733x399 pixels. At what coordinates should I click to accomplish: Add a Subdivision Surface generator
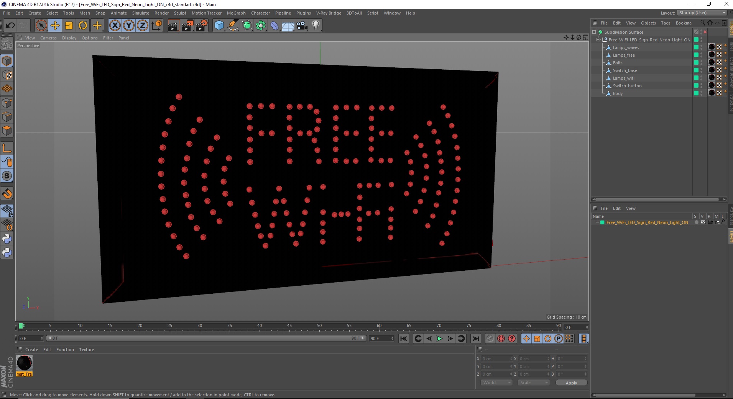coord(247,26)
